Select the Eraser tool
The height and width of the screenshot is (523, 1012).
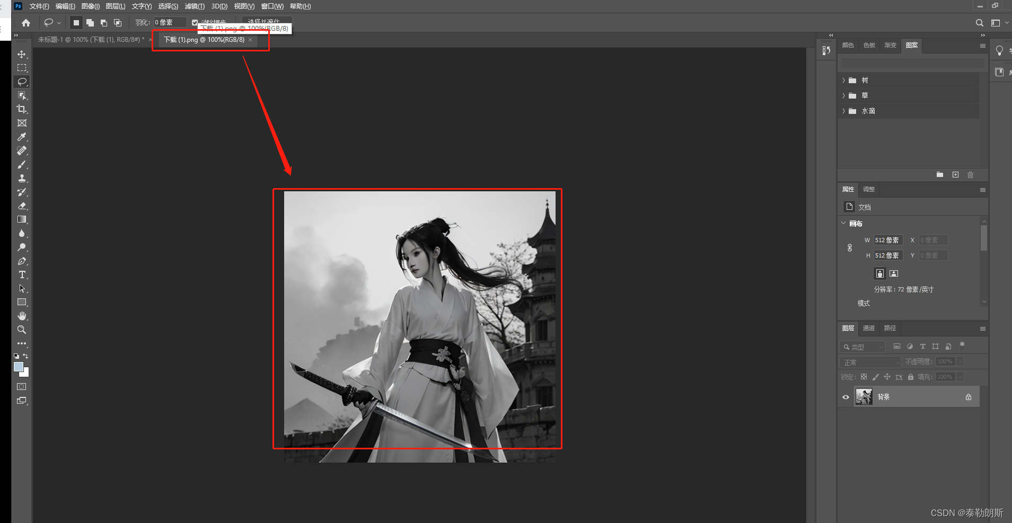click(x=22, y=206)
